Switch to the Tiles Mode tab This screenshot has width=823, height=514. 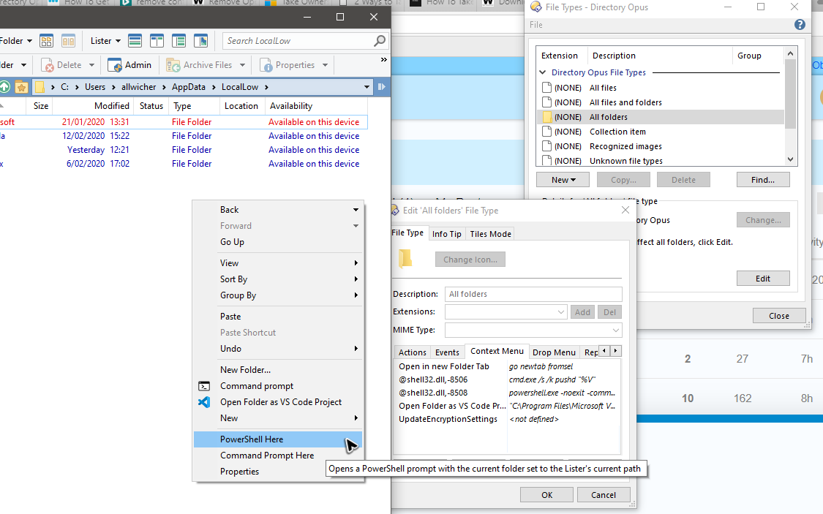[x=490, y=234]
